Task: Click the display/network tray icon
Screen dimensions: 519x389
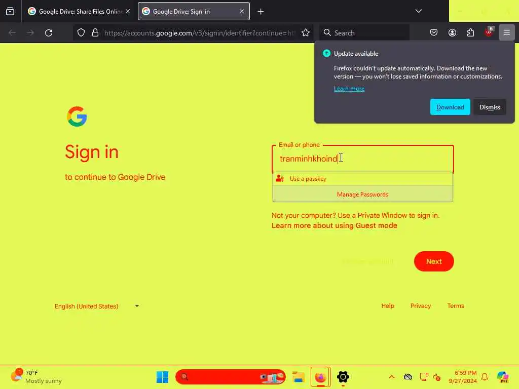Action: (424, 377)
